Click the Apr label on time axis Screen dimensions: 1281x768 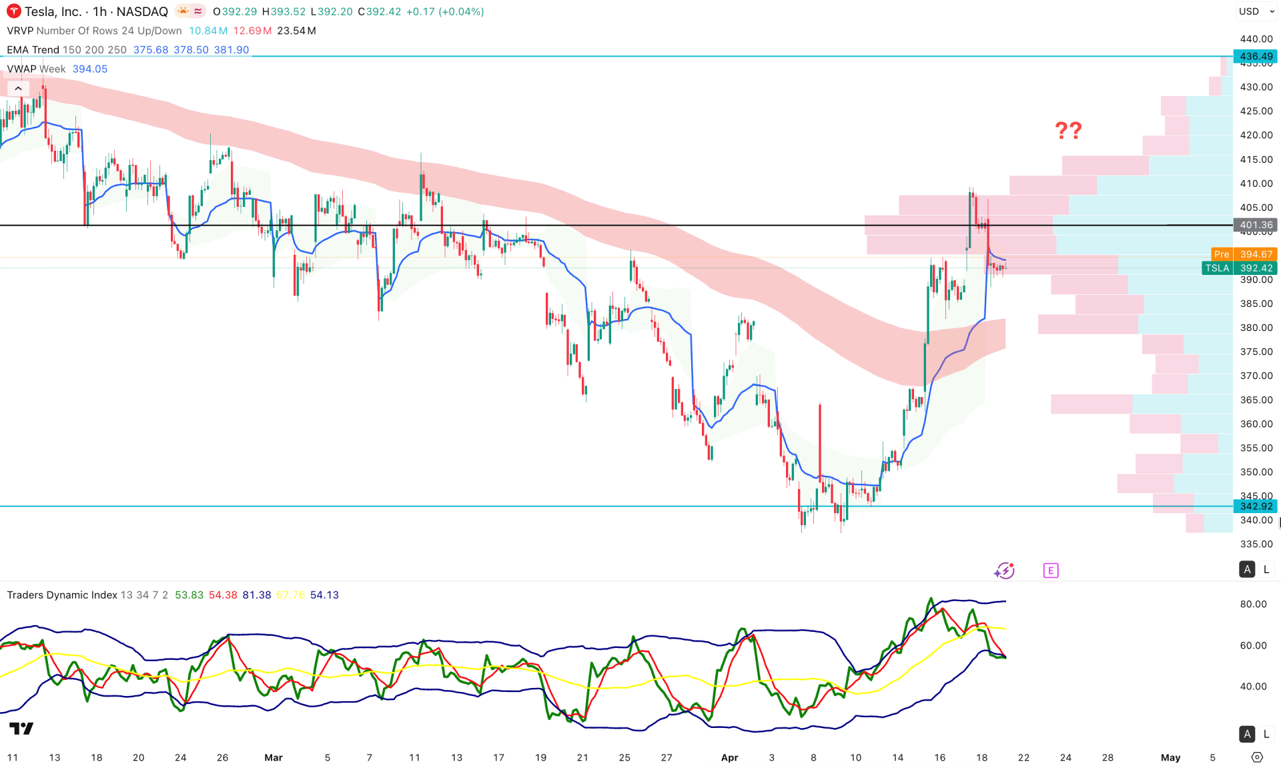[x=730, y=757]
